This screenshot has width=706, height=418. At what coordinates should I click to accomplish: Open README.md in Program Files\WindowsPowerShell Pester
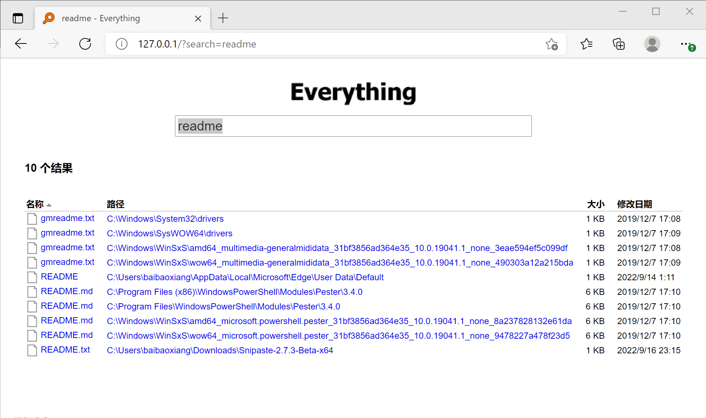pos(67,306)
